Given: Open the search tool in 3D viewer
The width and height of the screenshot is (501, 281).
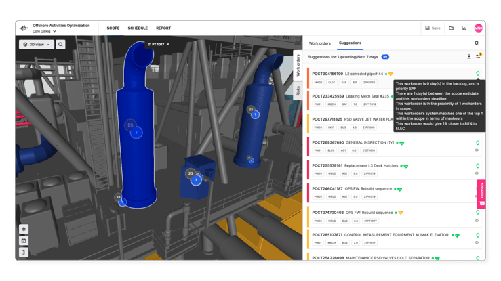Looking at the screenshot, I should (60, 45).
